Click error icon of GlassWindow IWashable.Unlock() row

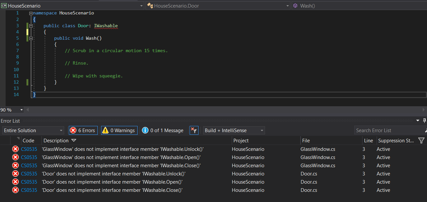tap(15, 149)
